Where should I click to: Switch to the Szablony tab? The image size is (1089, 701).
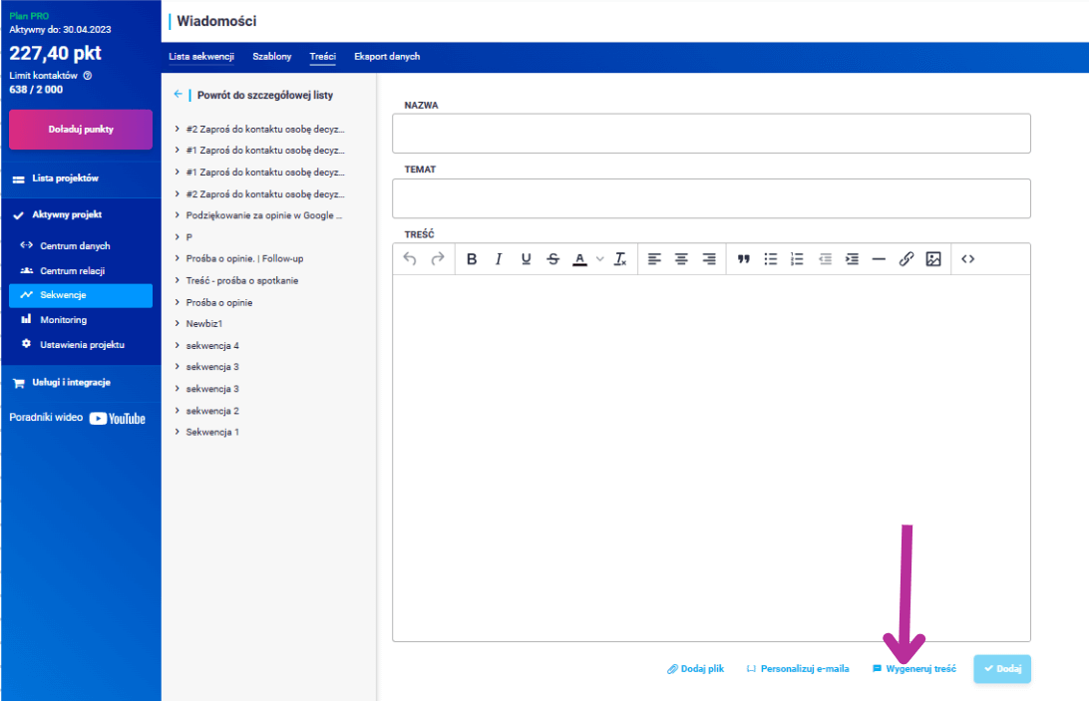pyautogui.click(x=271, y=56)
